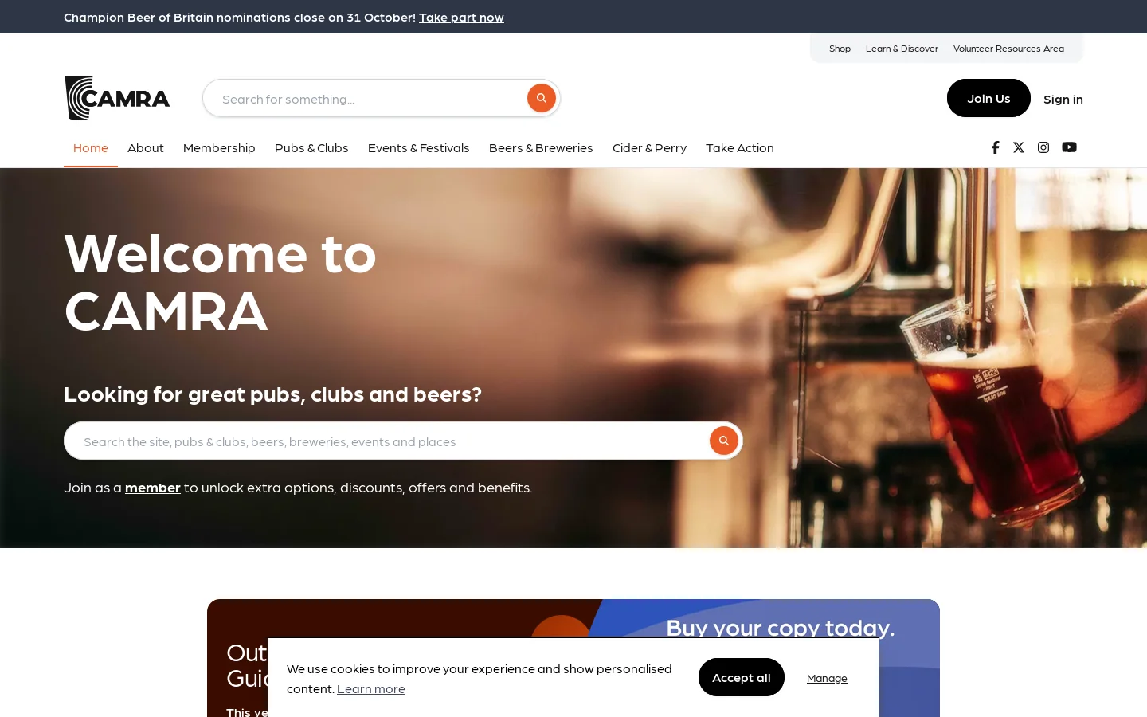The image size is (1147, 717).
Task: Open the Beers & Breweries menu
Action: click(541, 147)
